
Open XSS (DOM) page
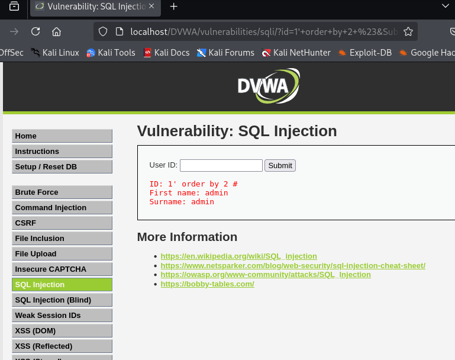pos(62,330)
